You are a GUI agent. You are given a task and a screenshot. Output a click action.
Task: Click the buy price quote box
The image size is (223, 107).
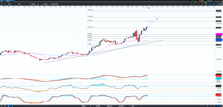209,1
